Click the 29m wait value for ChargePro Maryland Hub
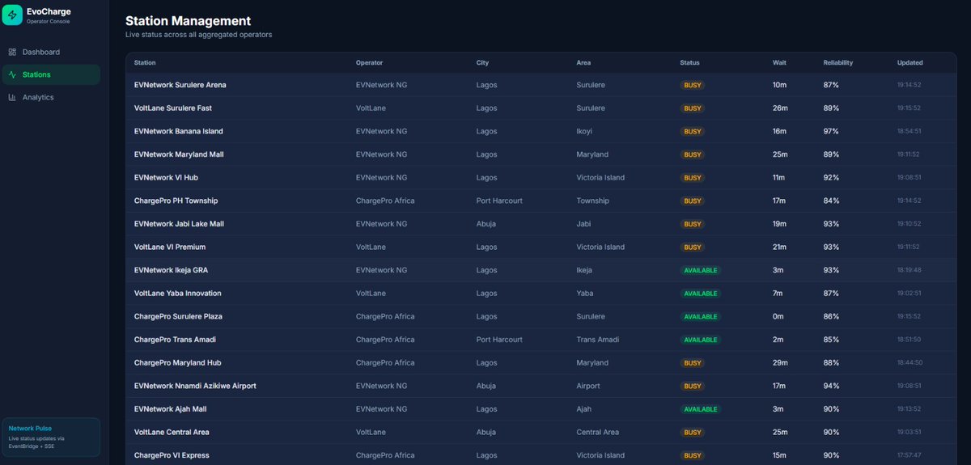The height and width of the screenshot is (465, 971). [778, 363]
